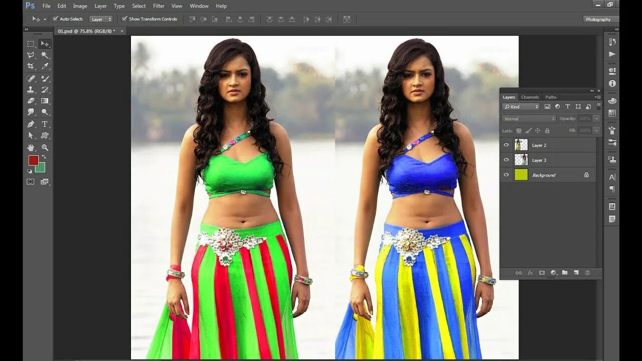The width and height of the screenshot is (642, 361).
Task: Select the Path Selection tool
Action: click(x=31, y=135)
